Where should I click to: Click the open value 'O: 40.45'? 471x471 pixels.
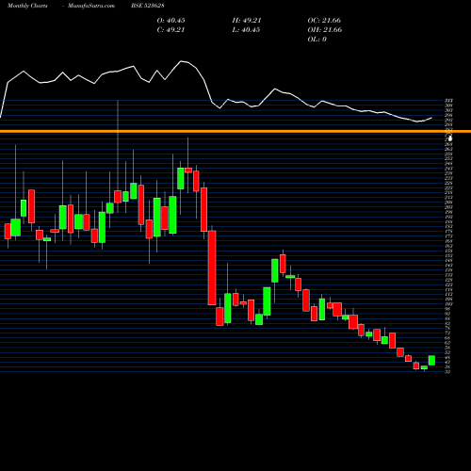(x=171, y=21)
